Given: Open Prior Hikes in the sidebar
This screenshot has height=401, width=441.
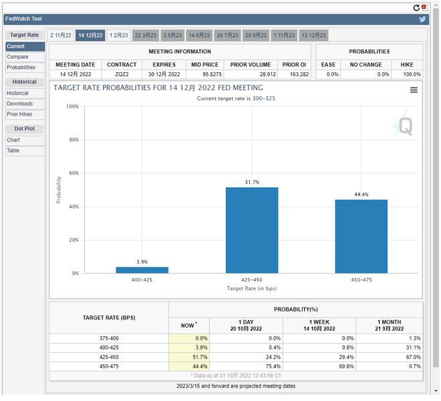Looking at the screenshot, I should point(20,114).
